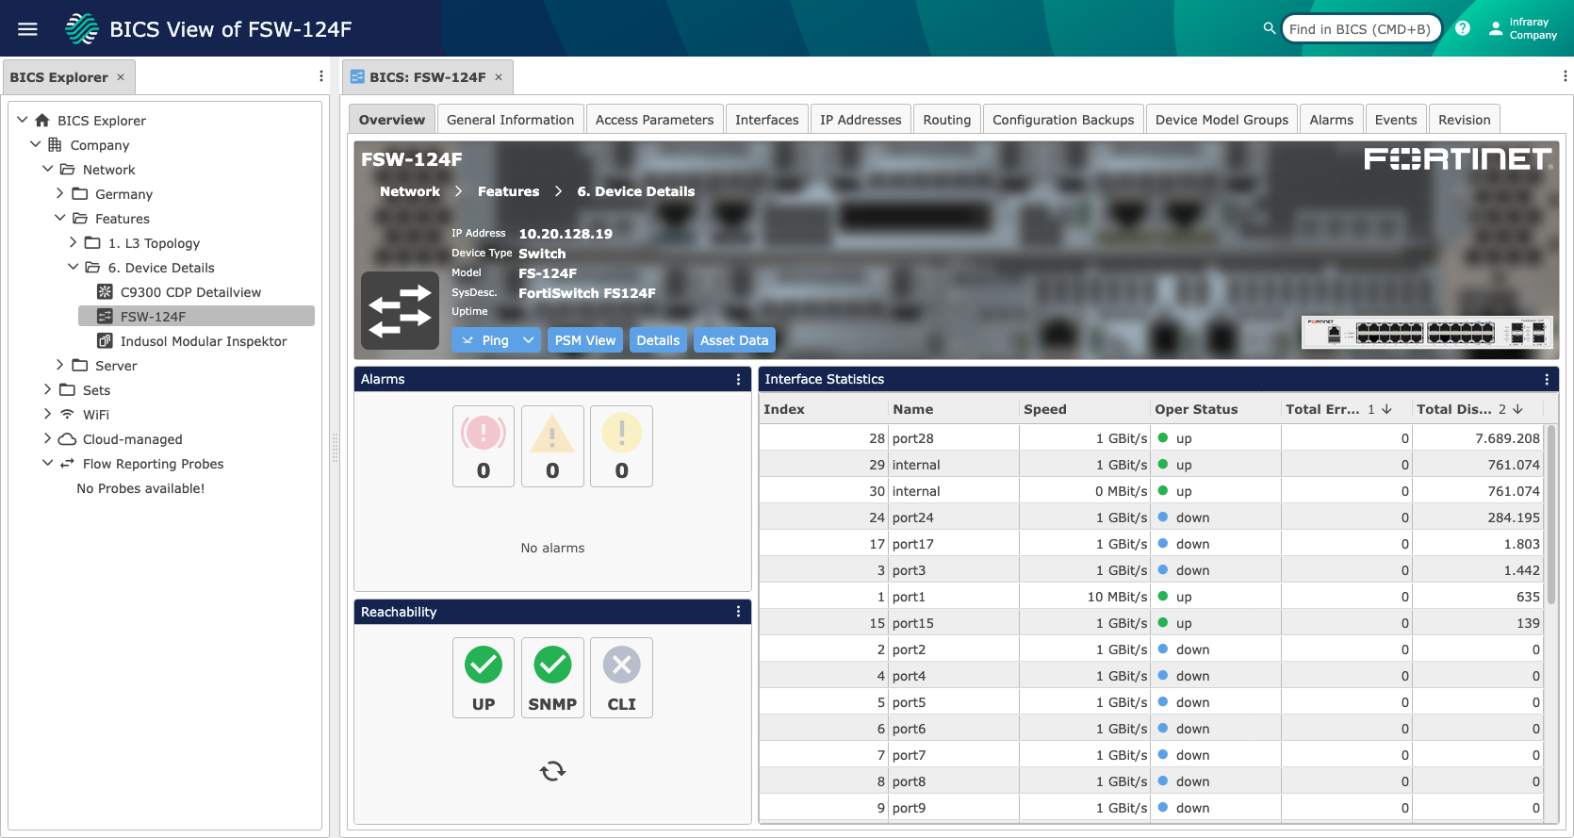
Task: Click the PSM View button
Action: (x=584, y=340)
